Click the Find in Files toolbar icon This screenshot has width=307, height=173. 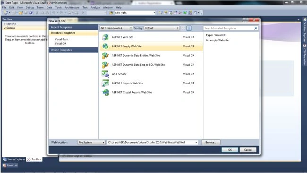point(111,13)
